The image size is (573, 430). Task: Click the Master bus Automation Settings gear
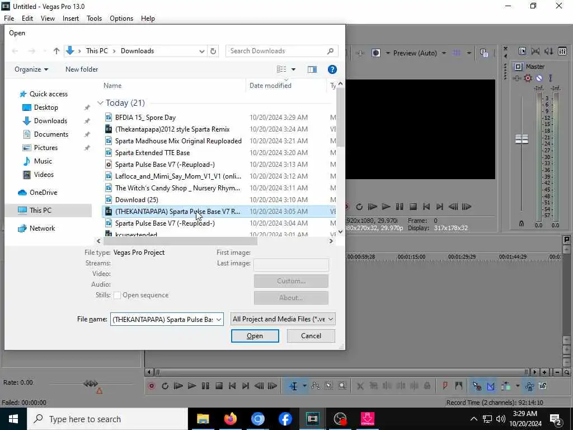pos(528,78)
